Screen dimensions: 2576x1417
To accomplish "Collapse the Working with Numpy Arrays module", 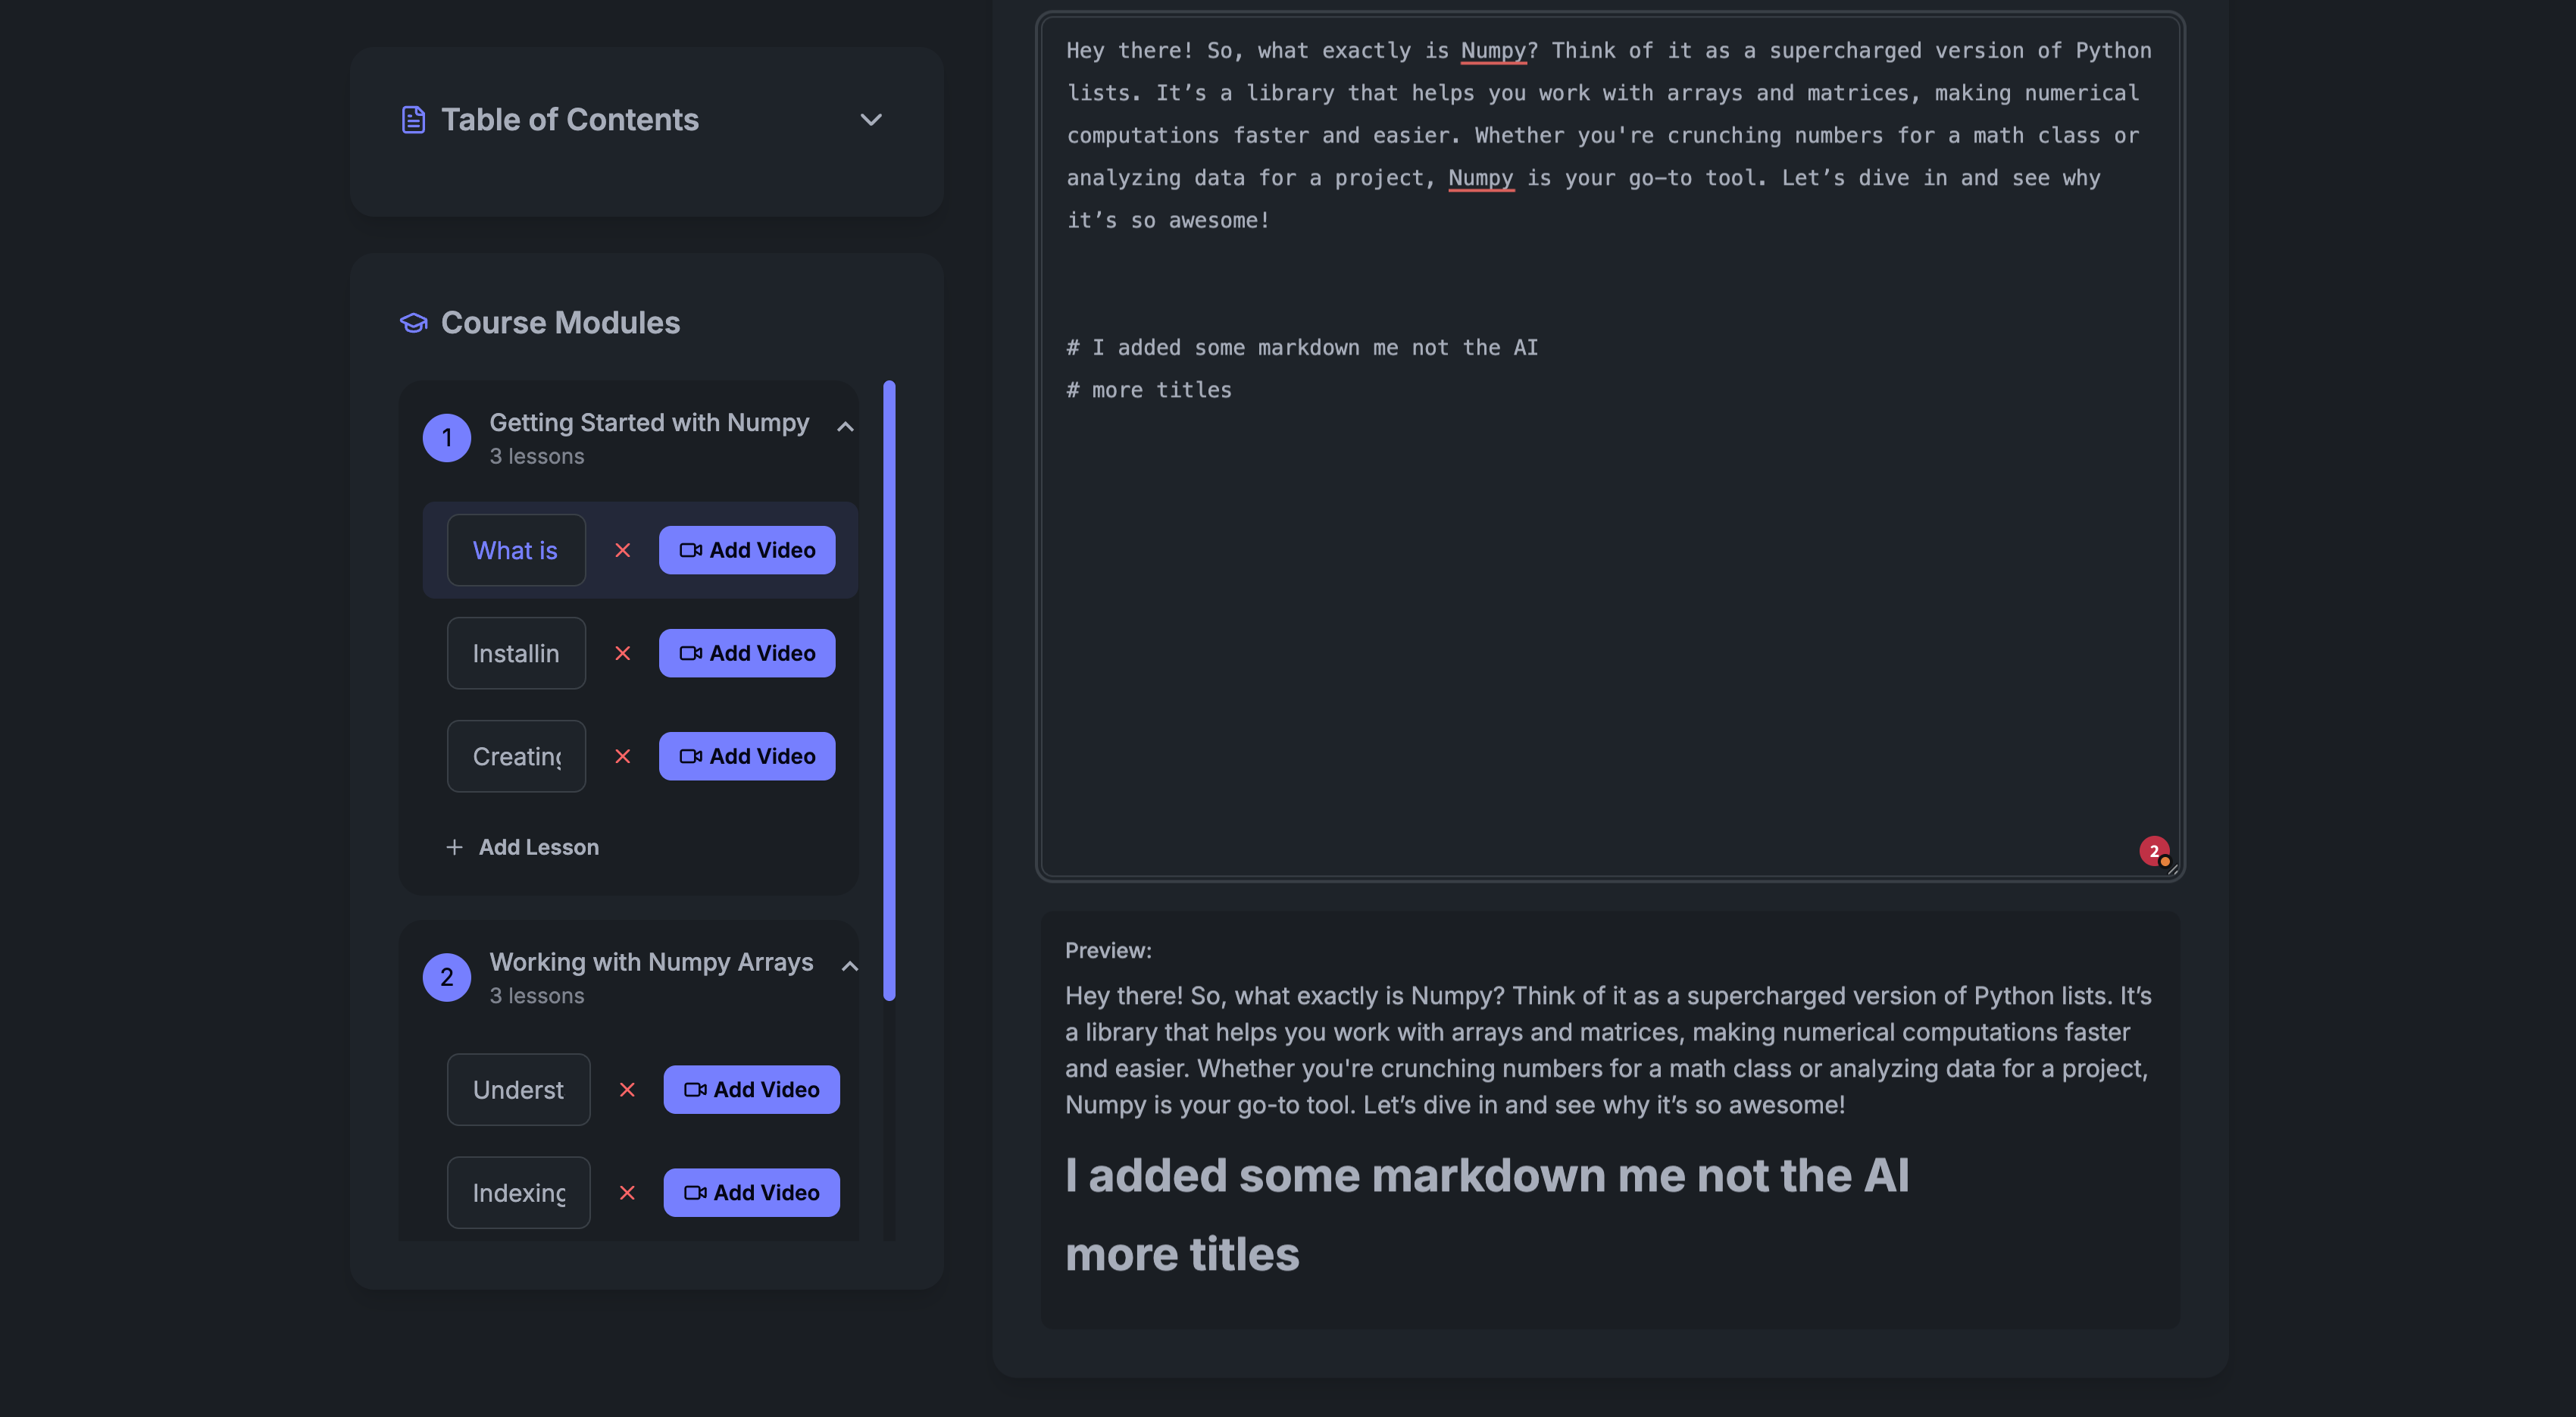I will coord(849,966).
